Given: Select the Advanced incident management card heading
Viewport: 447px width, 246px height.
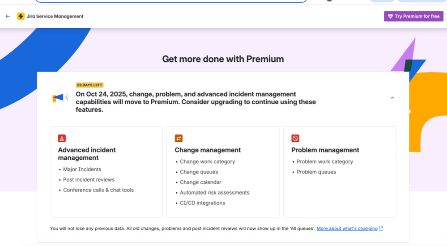Looking at the screenshot, I should point(87,154).
